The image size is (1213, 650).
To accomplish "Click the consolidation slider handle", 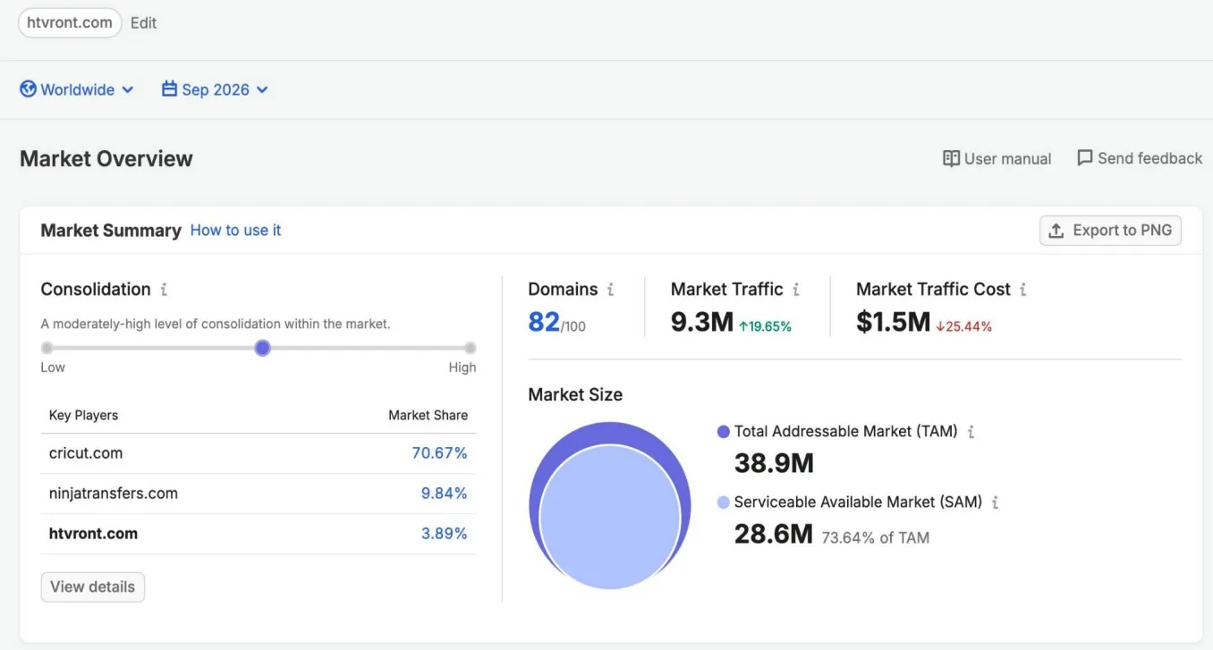I will (x=262, y=348).
